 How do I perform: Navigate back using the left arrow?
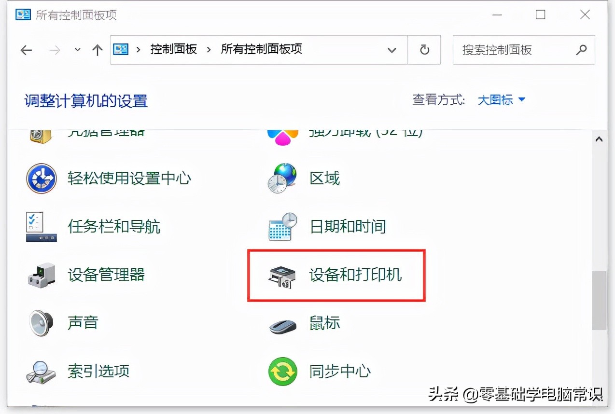point(26,50)
